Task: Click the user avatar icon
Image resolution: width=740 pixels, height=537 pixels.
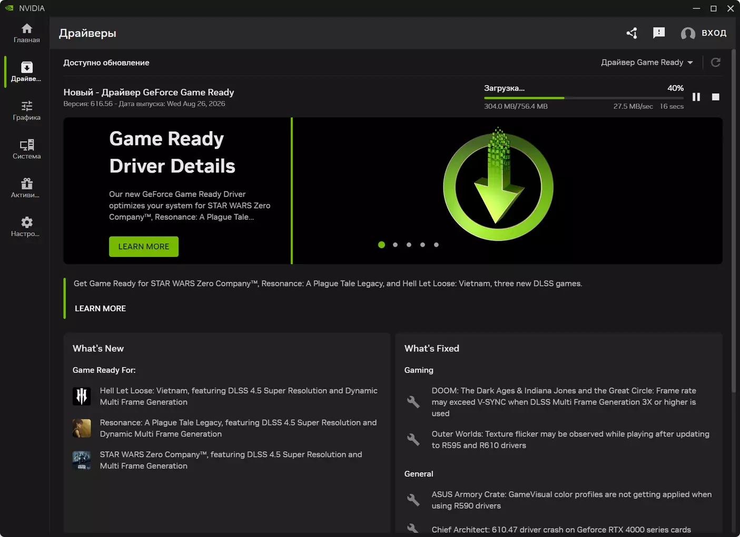Action: tap(688, 34)
